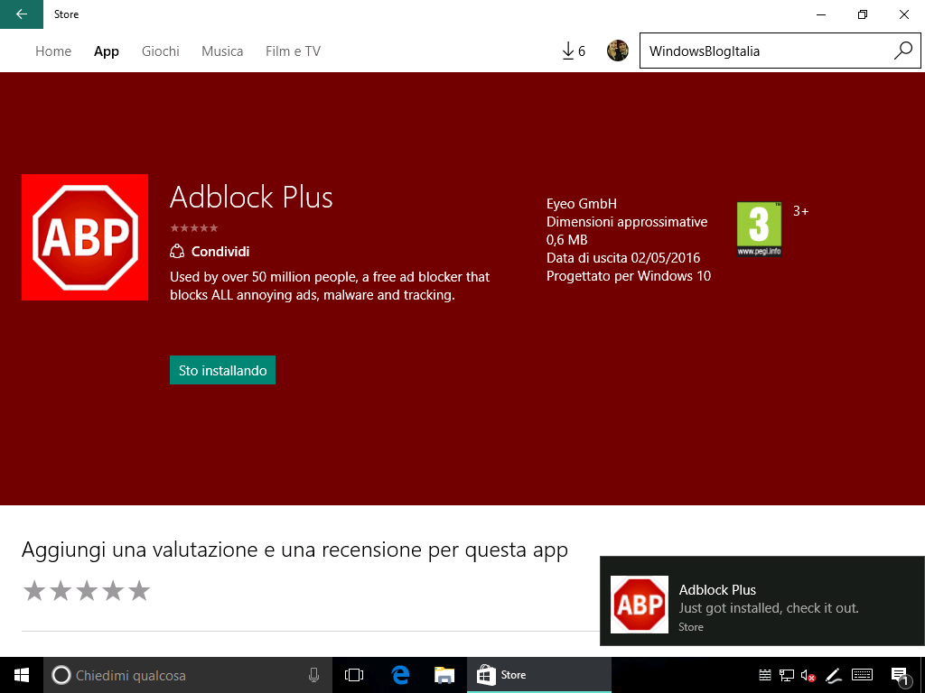925x693 pixels.
Task: Go back with the Store back arrow
Action: point(22,14)
